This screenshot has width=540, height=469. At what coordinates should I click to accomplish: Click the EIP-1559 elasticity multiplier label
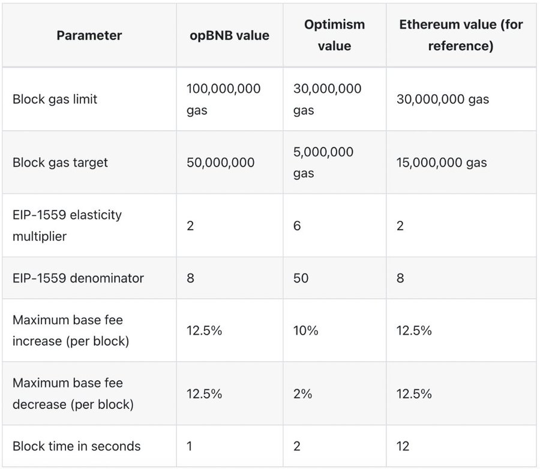67,226
